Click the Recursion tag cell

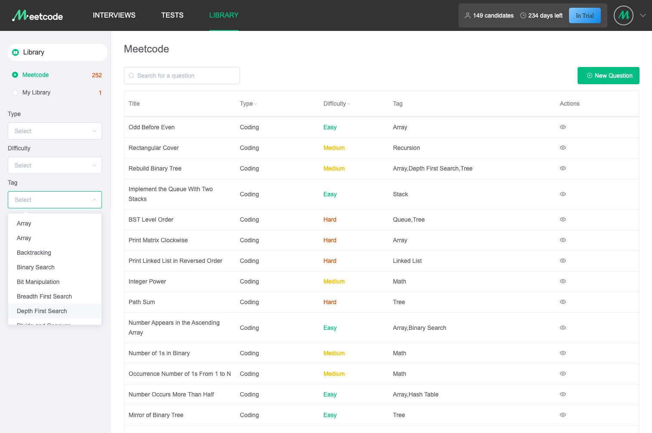tap(406, 148)
